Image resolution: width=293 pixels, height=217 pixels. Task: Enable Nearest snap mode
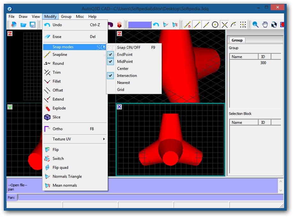[x=134, y=83]
